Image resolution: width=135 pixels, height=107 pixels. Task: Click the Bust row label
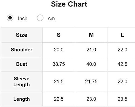21,64
